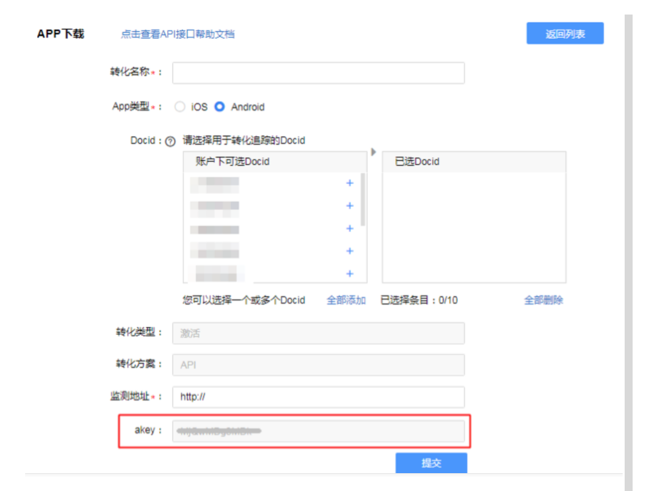Open the API接口帮助文档 link
The height and width of the screenshot is (491, 669).
177,34
